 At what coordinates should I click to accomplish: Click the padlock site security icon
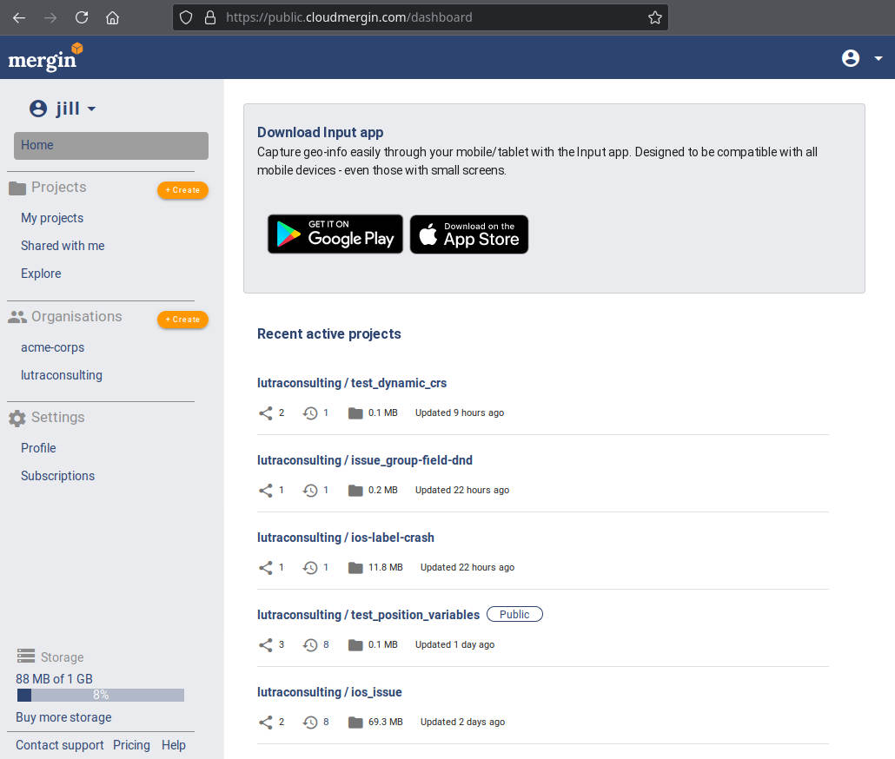click(210, 17)
